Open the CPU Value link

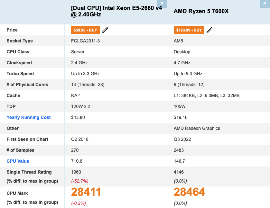(18, 161)
